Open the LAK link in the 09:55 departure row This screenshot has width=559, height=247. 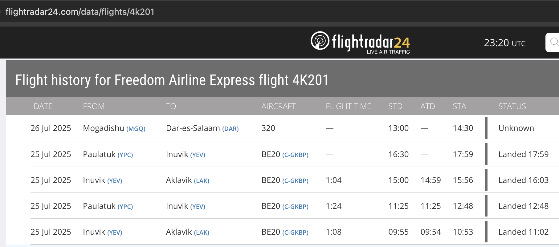click(202, 233)
